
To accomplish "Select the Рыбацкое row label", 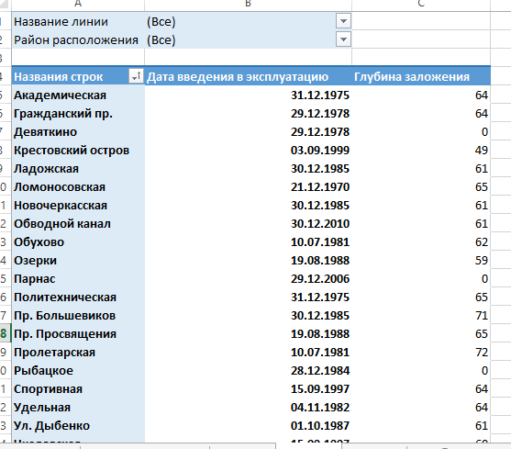I will (78, 371).
